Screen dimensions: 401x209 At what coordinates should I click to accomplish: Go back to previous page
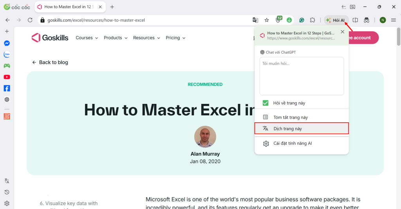coord(7,20)
